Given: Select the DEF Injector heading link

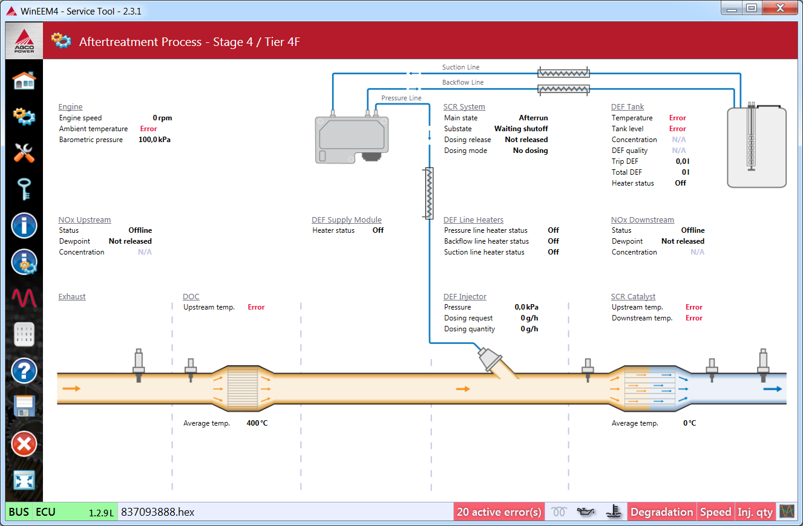Looking at the screenshot, I should click(465, 297).
